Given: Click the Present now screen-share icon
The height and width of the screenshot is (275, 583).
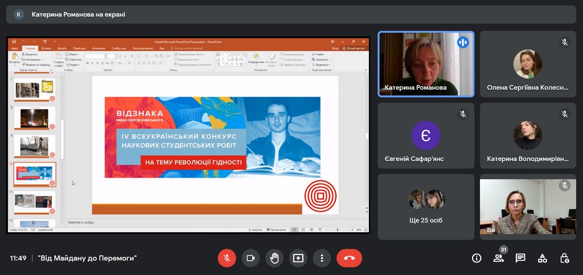Looking at the screenshot, I should coord(298,258).
